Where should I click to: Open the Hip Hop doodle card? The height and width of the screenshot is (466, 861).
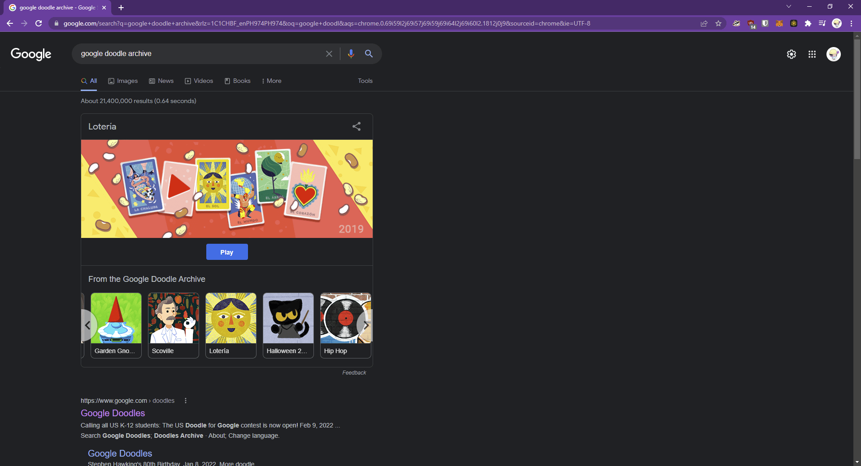pyautogui.click(x=346, y=325)
